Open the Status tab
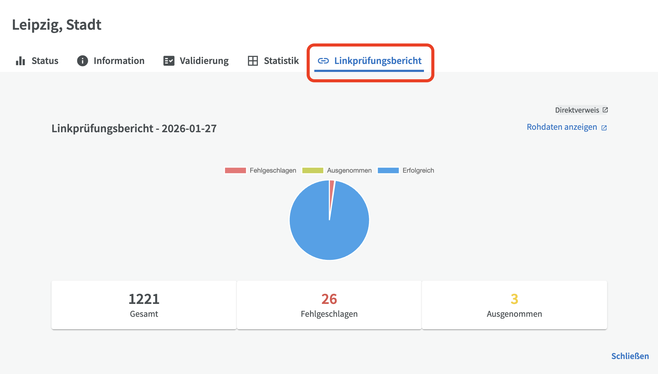The height and width of the screenshot is (374, 658). tap(45, 61)
